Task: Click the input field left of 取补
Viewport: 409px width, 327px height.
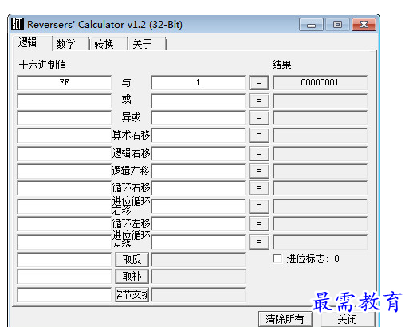Action: pyautogui.click(x=65, y=277)
